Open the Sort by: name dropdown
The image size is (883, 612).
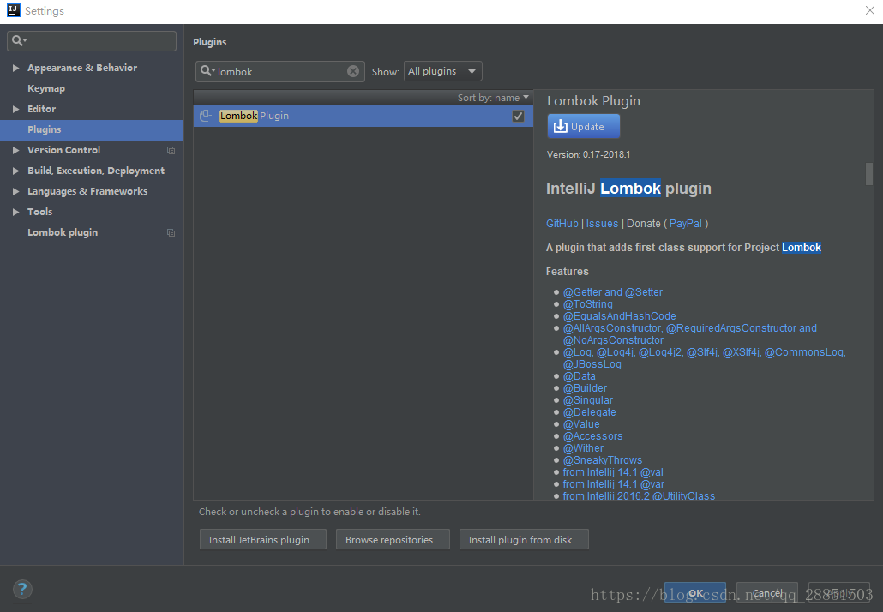pos(493,98)
